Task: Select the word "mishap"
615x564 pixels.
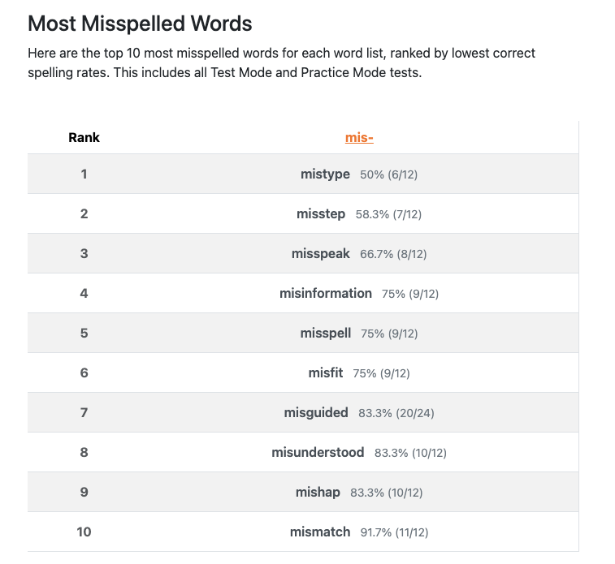Action: coord(318,492)
